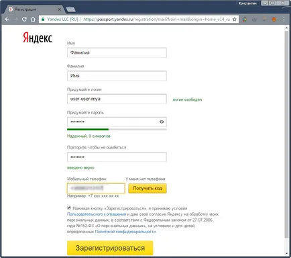Click the Получить код button

point(148,188)
